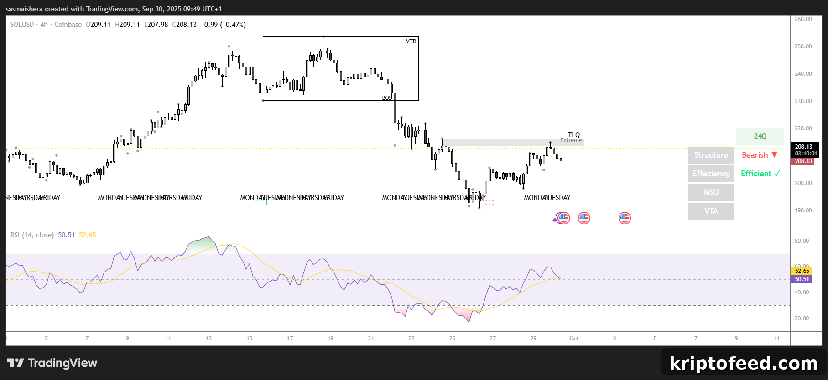Screen dimensions: 828x380
Task: Click the TradingView logo
Action: tap(52, 363)
